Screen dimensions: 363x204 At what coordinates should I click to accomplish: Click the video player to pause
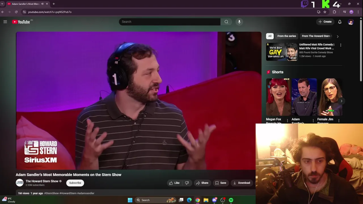tap(139, 101)
